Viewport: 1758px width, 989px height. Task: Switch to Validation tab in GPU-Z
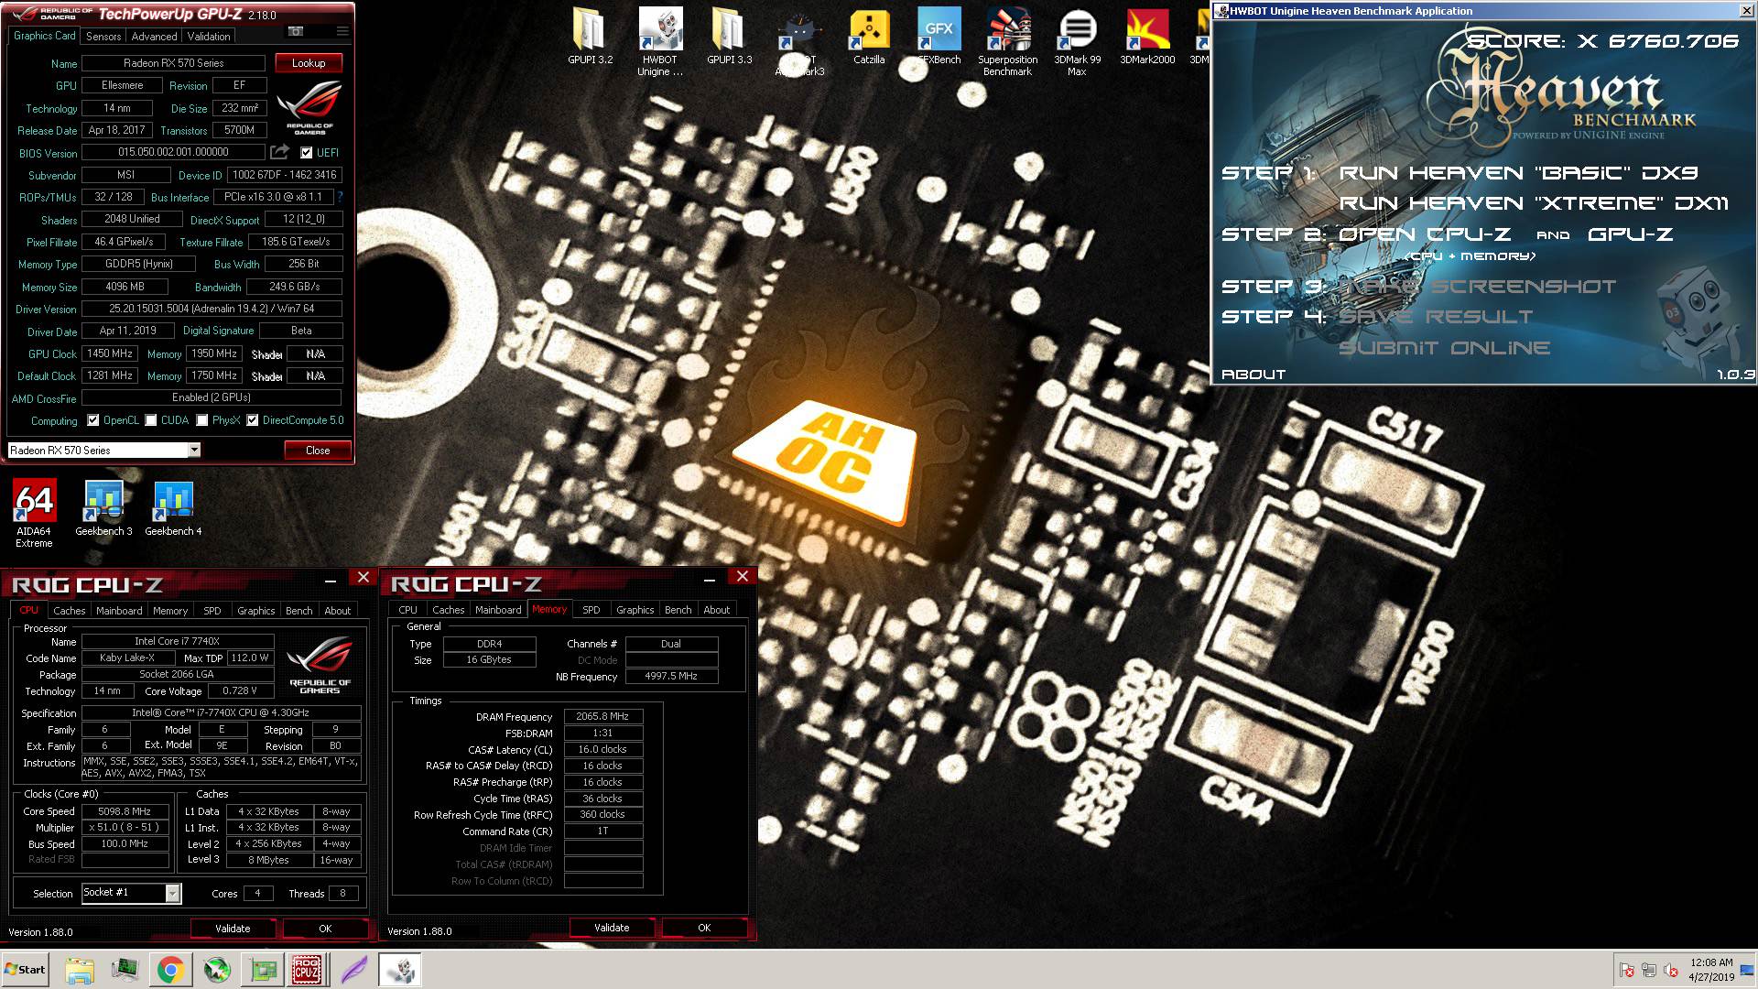tap(209, 36)
